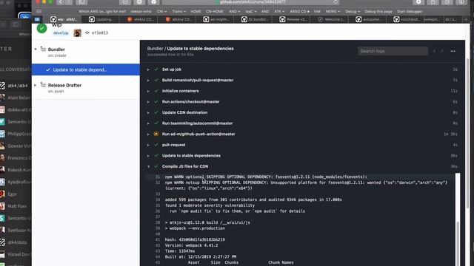Screen dimensions: 474x266
Task: Go to next log search result
Action: click(442, 51)
